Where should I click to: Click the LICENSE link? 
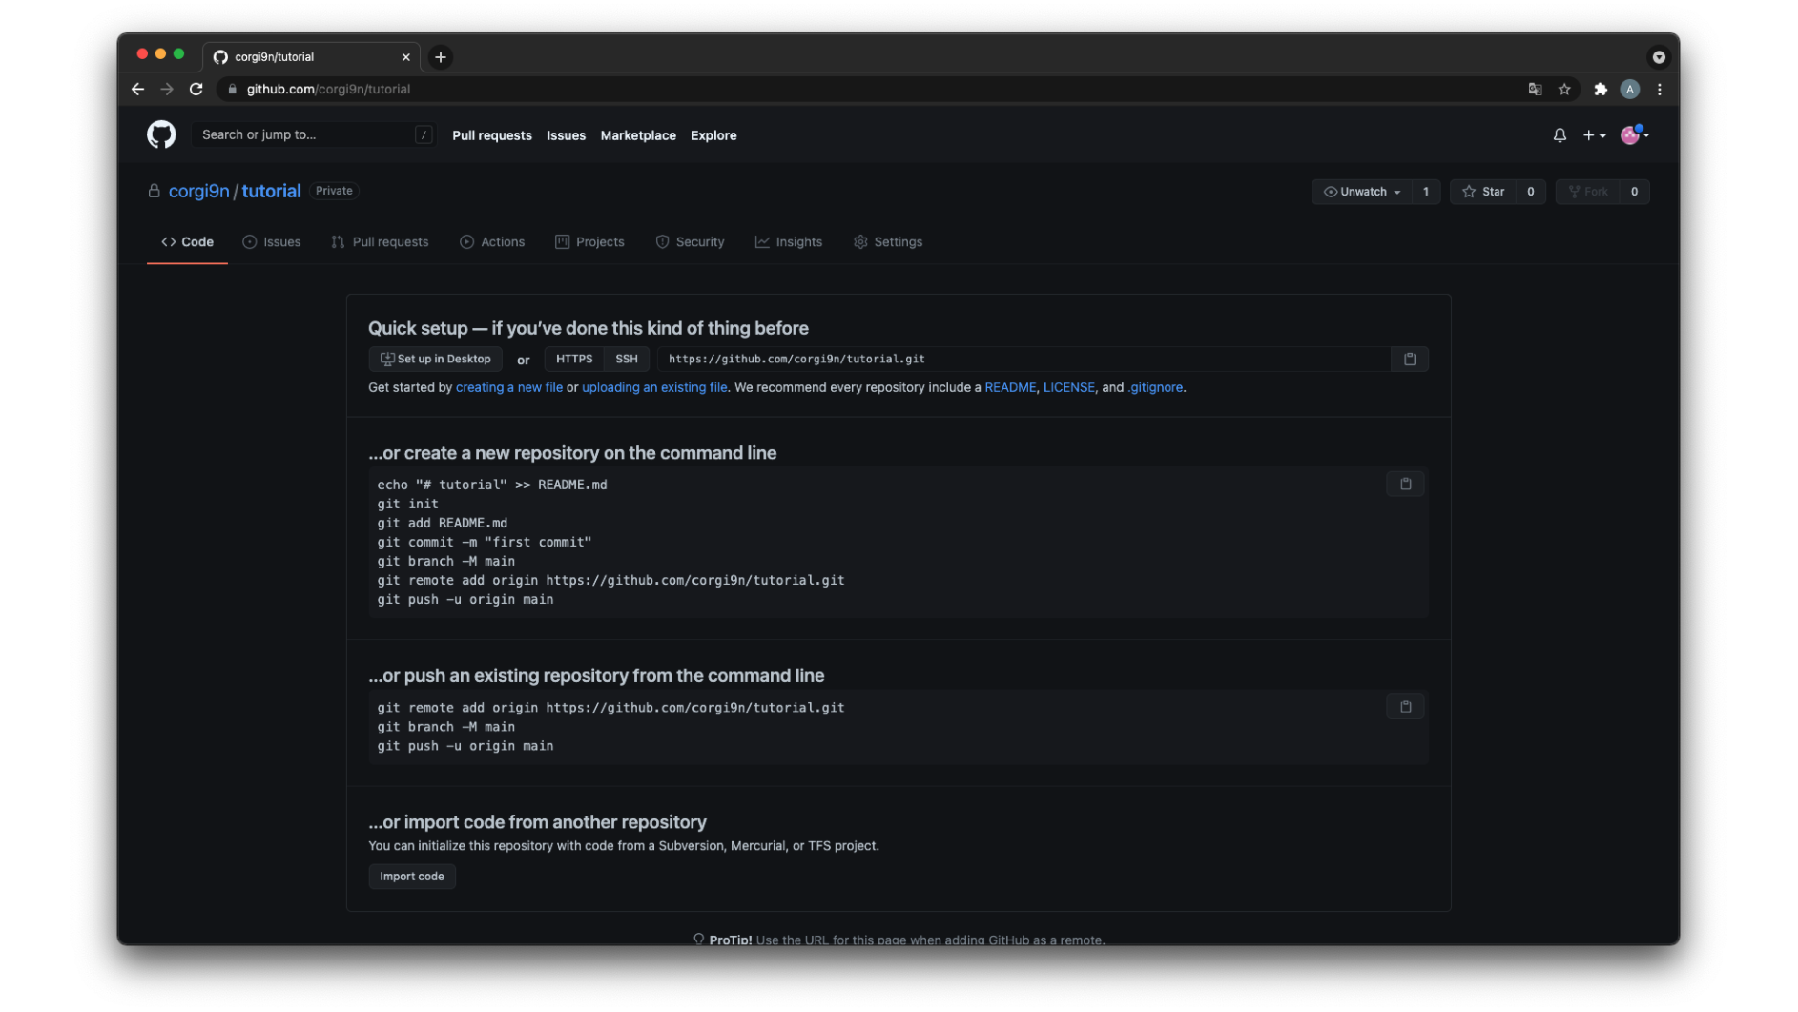coord(1068,387)
